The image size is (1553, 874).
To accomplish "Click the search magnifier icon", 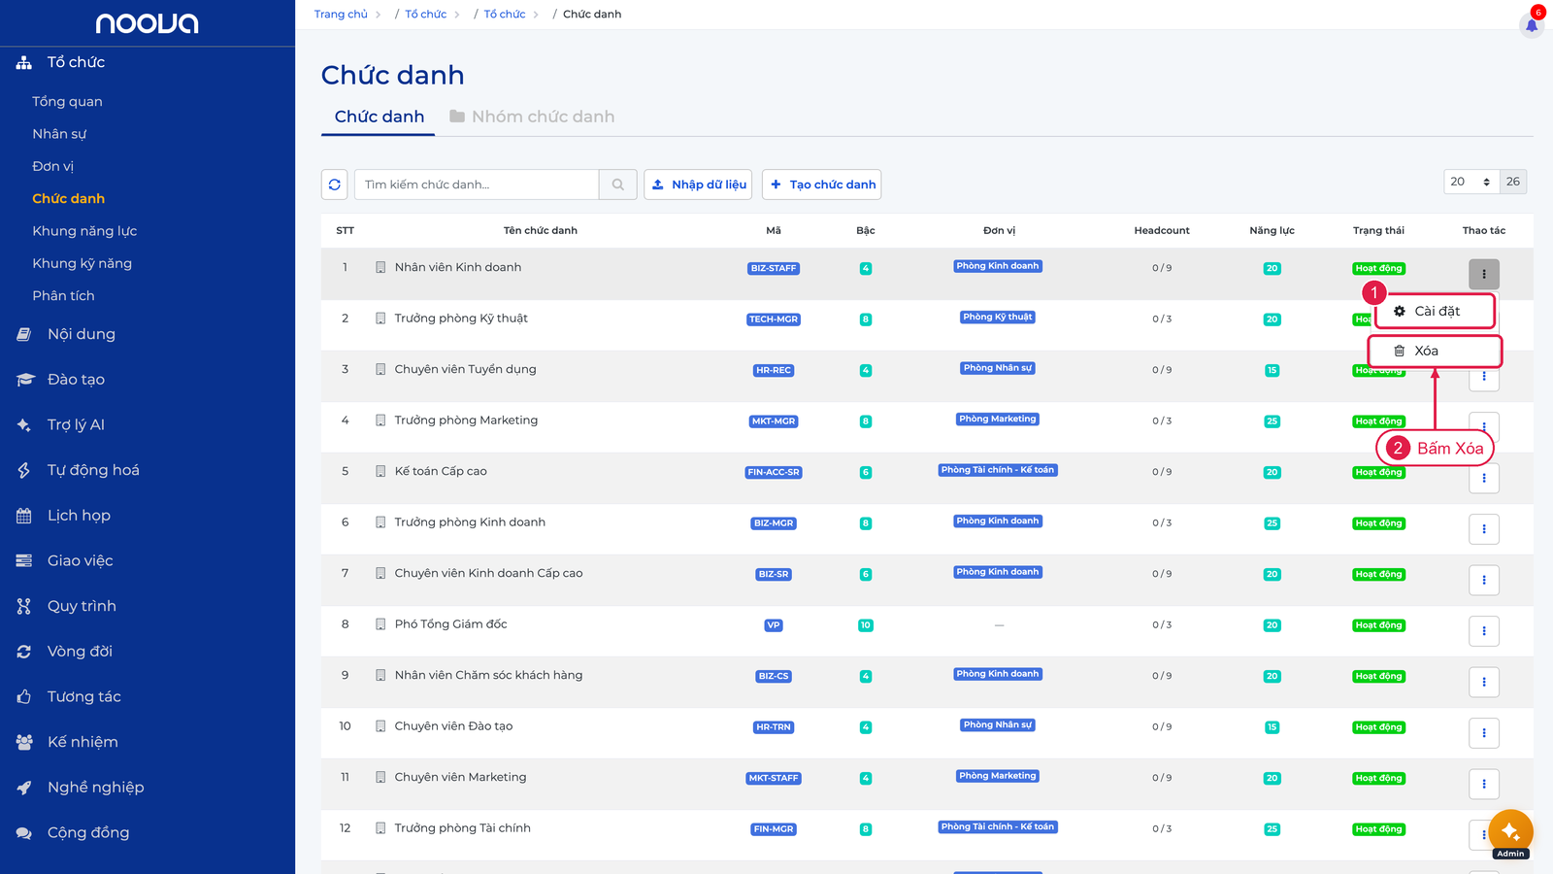I will [618, 185].
